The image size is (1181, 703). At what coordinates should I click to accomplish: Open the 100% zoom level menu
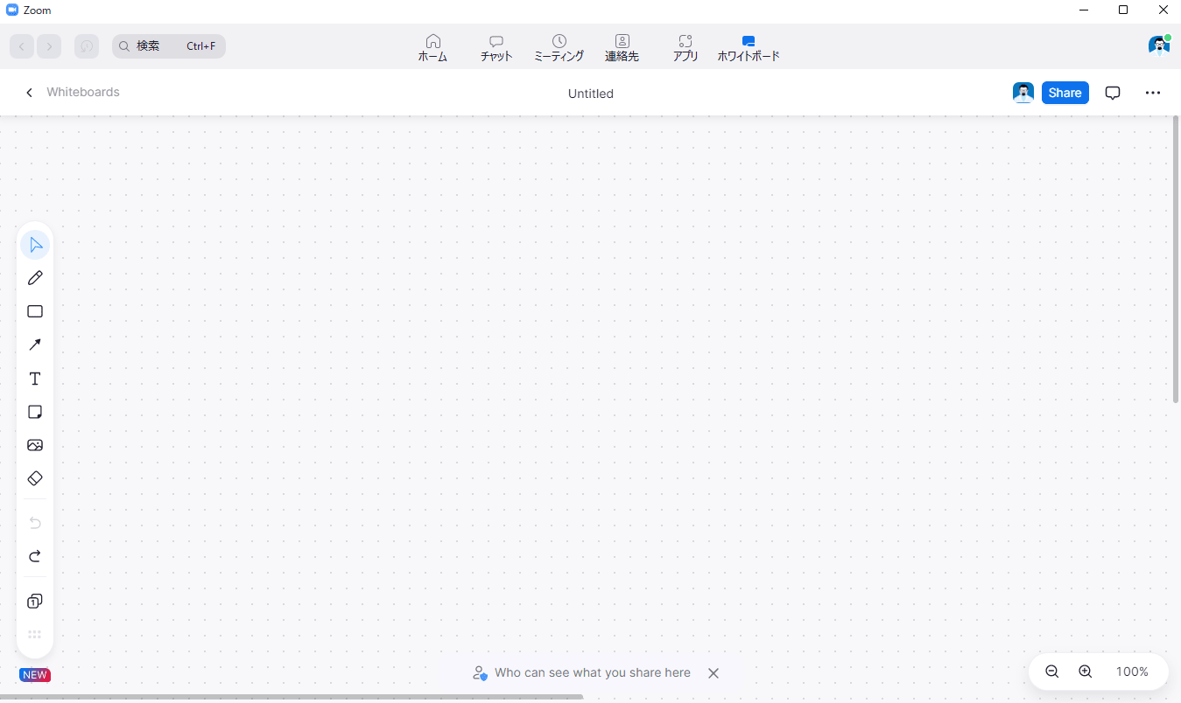(1132, 672)
